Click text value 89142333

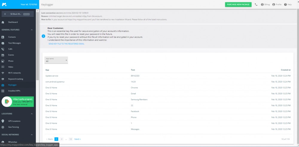click(x=135, y=76)
